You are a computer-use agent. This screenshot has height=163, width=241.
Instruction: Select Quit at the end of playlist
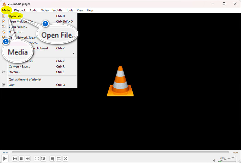(39, 80)
